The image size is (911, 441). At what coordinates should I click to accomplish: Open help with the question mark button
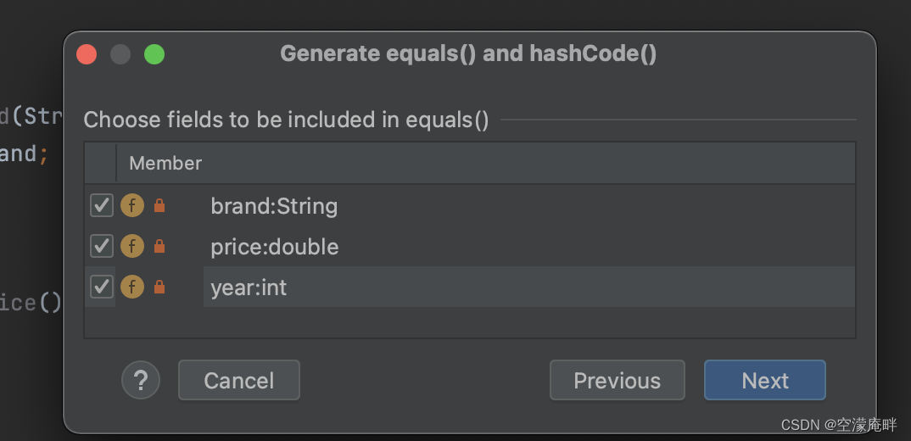pos(141,380)
